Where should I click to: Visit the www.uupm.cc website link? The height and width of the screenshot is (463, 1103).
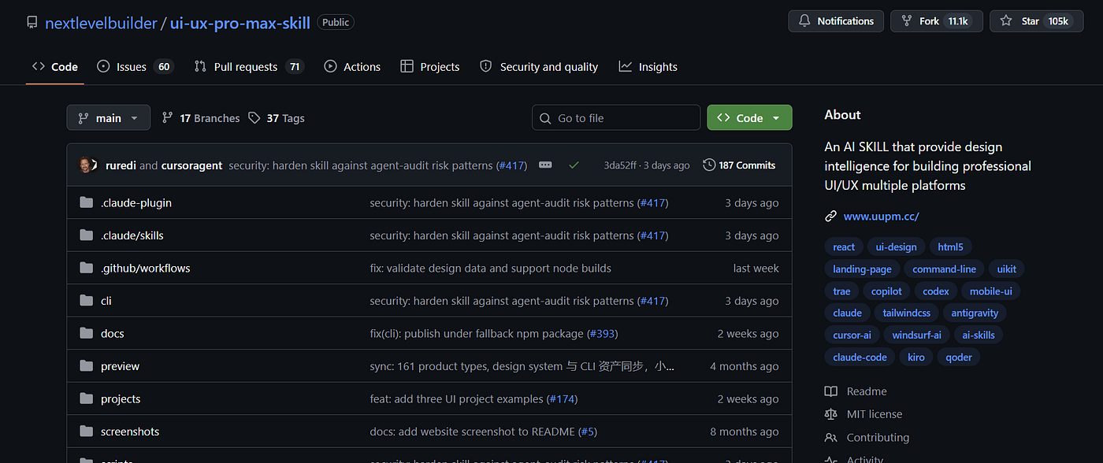881,216
